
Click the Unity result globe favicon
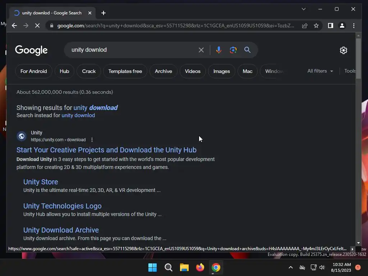[x=21, y=136]
